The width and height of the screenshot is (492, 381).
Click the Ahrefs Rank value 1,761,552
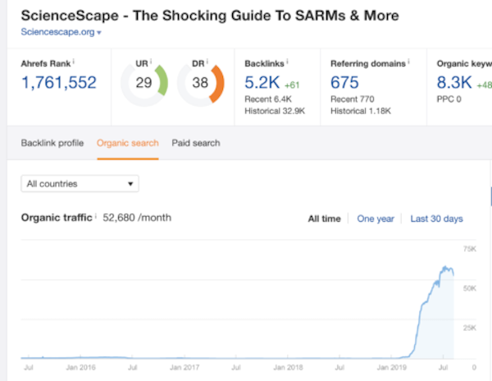click(x=59, y=83)
